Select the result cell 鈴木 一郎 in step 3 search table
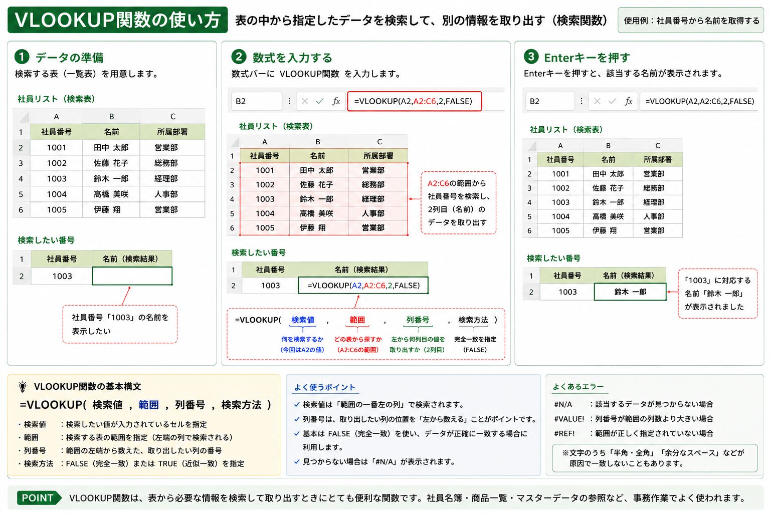 point(630,292)
